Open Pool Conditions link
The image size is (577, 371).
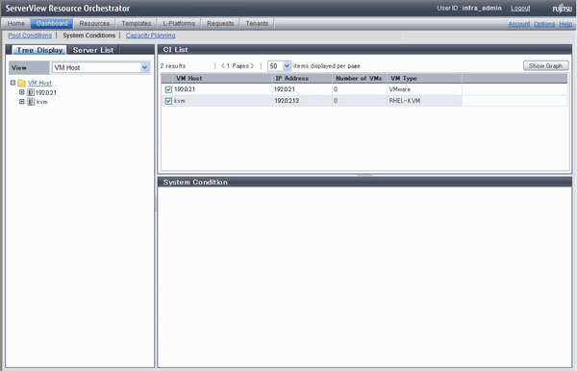(30, 36)
